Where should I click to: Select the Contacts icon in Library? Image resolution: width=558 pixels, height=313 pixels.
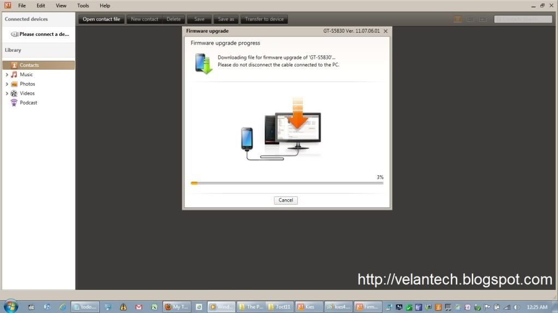[14, 65]
